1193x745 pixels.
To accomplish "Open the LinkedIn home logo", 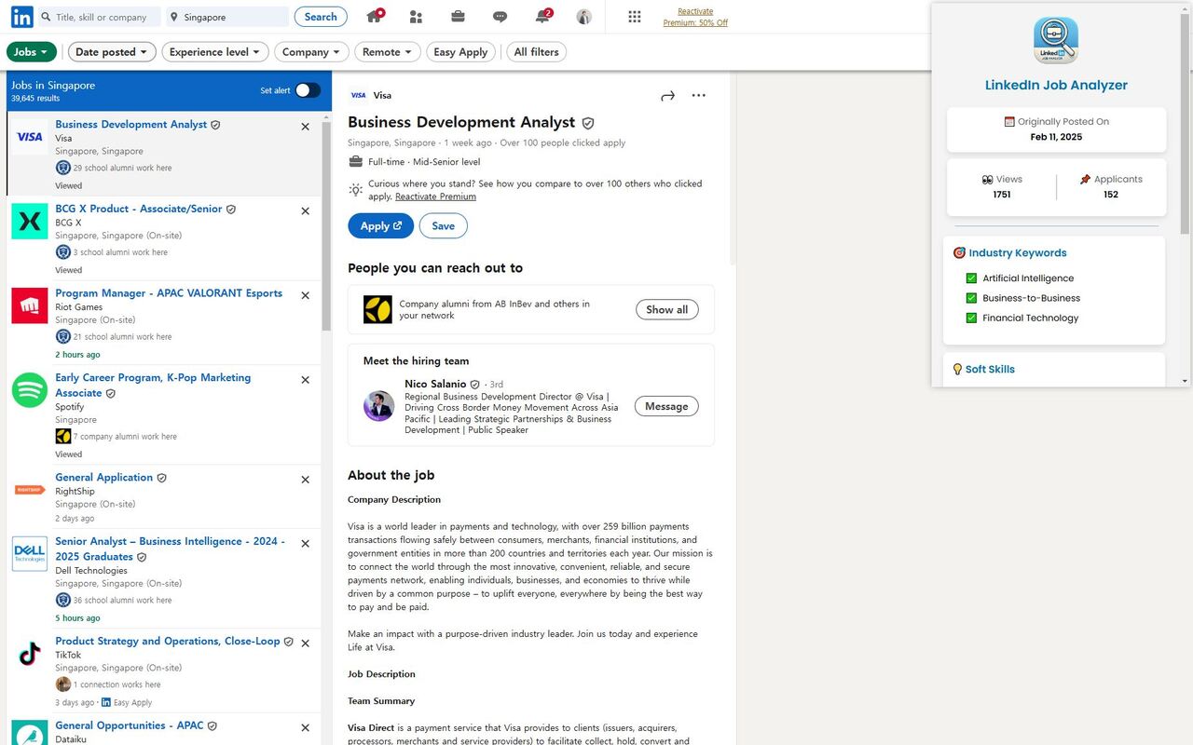I will [22, 17].
